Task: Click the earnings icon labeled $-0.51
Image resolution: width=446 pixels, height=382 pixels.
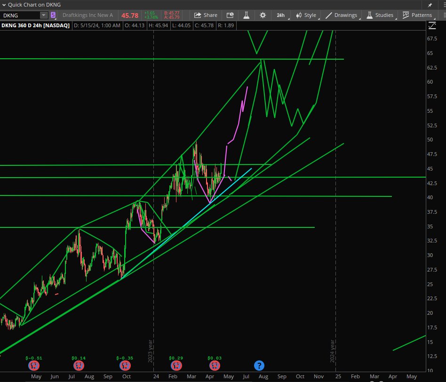Action: pyautogui.click(x=33, y=366)
